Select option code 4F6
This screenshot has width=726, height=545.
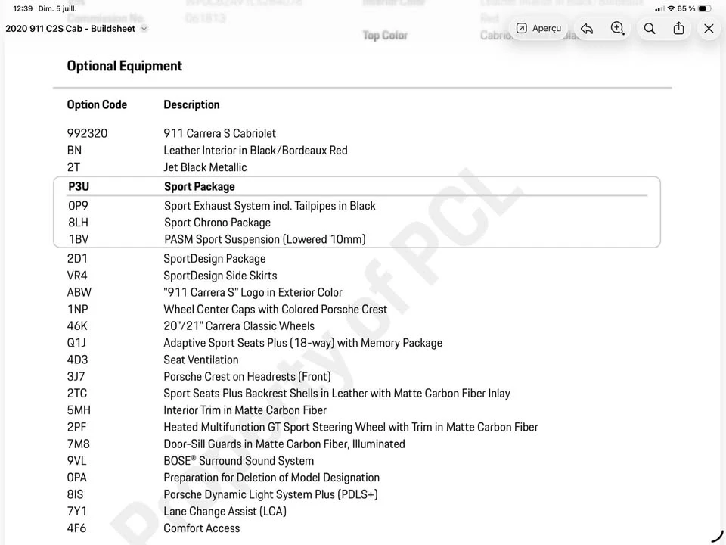(x=76, y=528)
